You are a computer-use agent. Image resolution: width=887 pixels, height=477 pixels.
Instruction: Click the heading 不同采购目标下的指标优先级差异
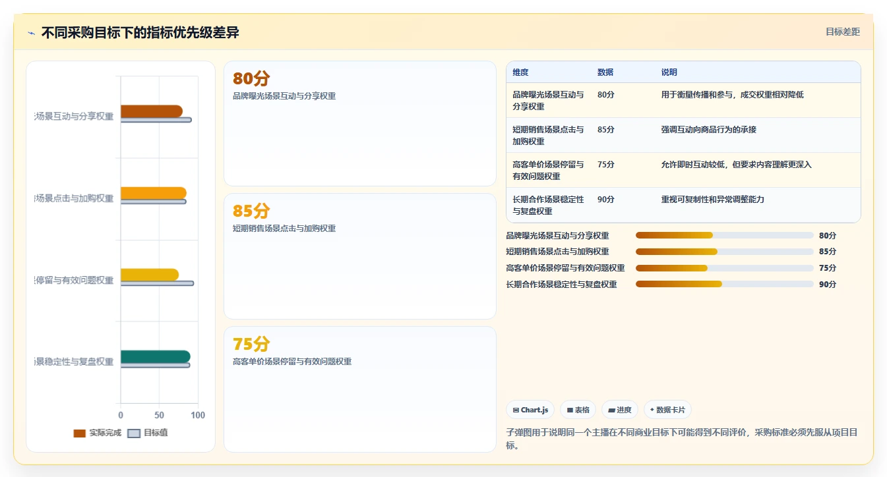(140, 32)
